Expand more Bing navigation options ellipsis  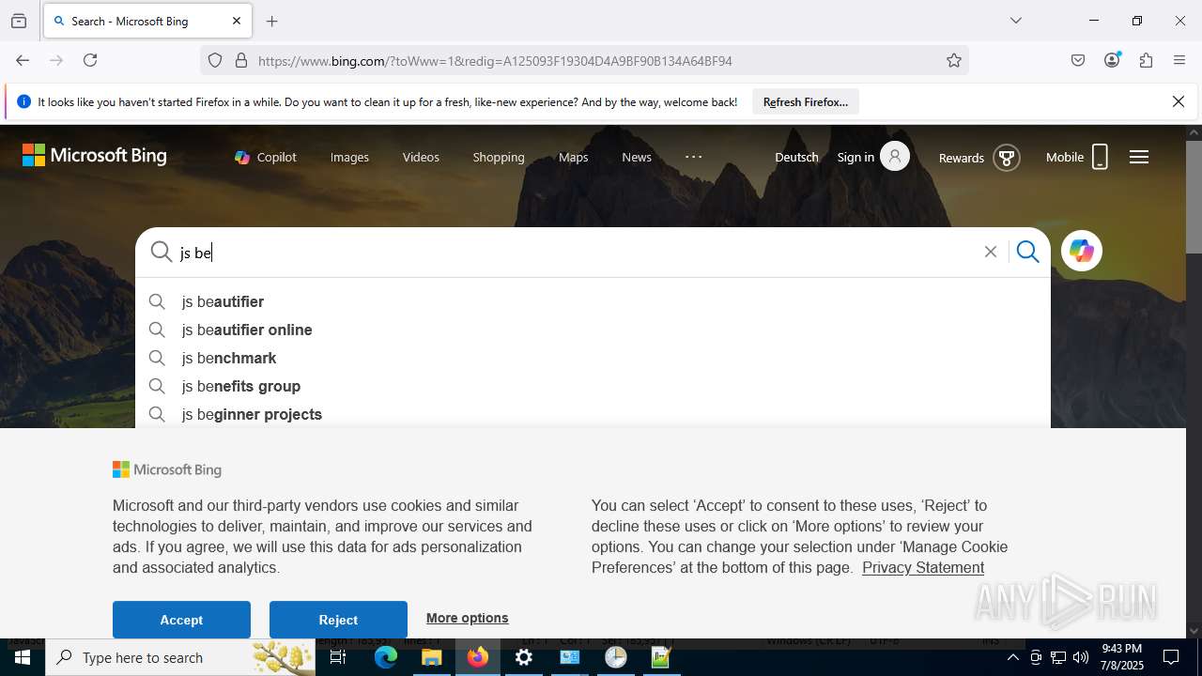694,157
